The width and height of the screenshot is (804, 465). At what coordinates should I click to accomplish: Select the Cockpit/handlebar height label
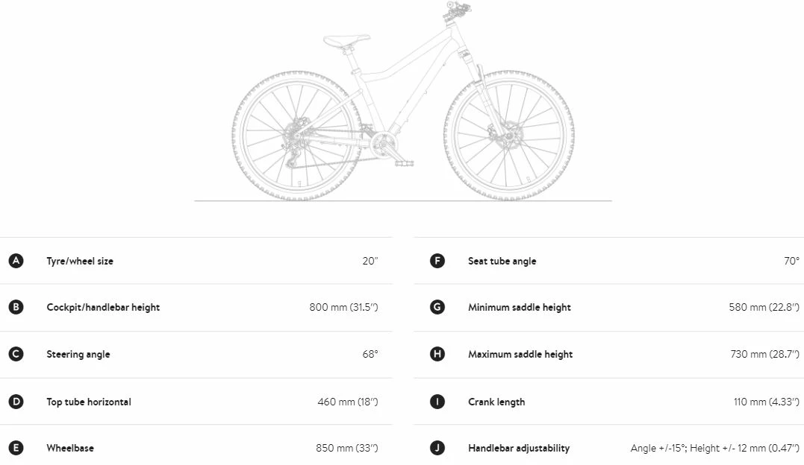point(103,307)
